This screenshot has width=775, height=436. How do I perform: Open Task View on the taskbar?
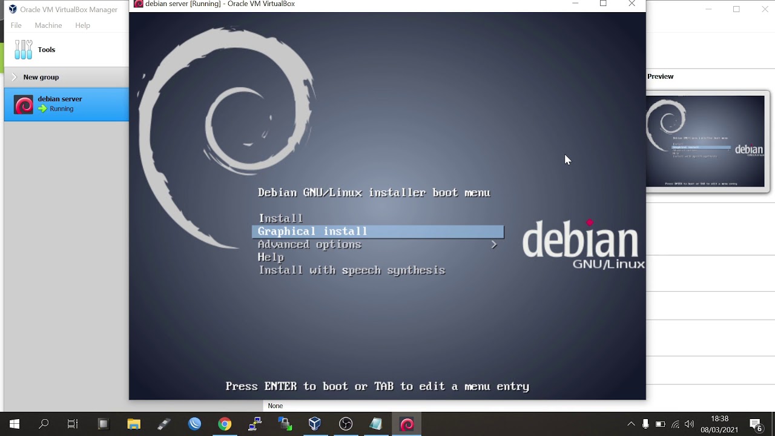point(73,424)
